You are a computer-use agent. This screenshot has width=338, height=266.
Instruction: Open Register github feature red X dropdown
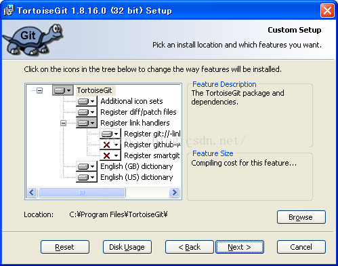[110, 145]
